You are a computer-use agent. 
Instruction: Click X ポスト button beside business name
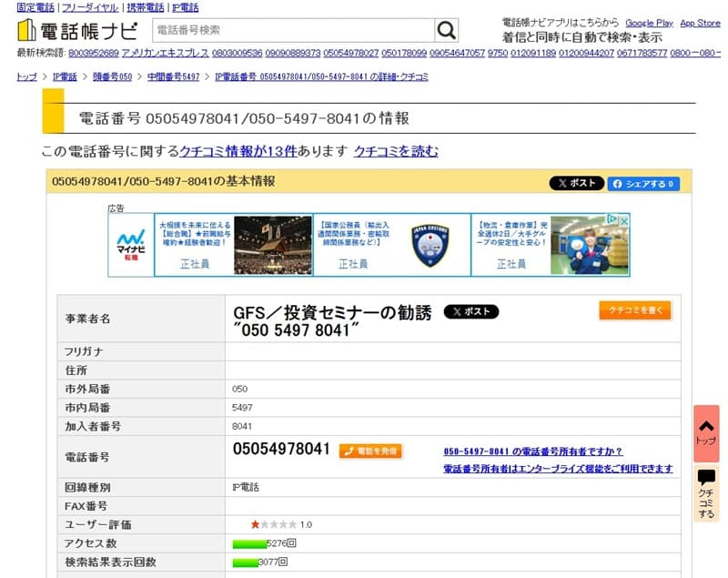(x=470, y=311)
